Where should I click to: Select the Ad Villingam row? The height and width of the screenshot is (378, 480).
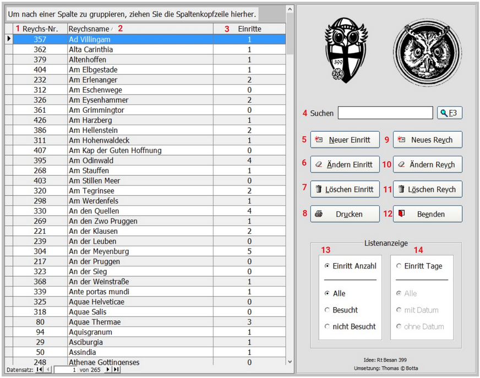149,39
